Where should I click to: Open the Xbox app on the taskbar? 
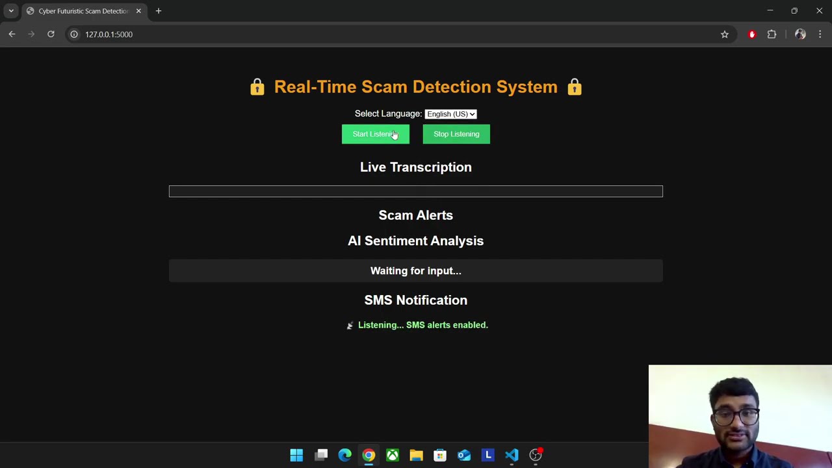pyautogui.click(x=393, y=455)
